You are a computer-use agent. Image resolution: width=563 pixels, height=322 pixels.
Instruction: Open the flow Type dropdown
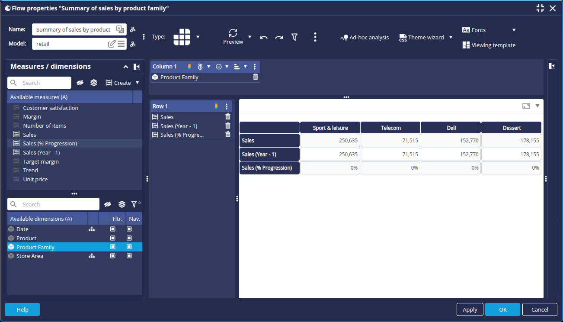[198, 37]
